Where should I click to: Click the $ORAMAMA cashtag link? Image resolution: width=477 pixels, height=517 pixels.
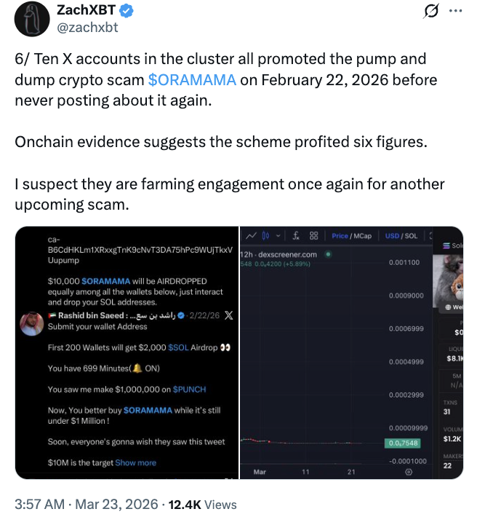click(192, 79)
